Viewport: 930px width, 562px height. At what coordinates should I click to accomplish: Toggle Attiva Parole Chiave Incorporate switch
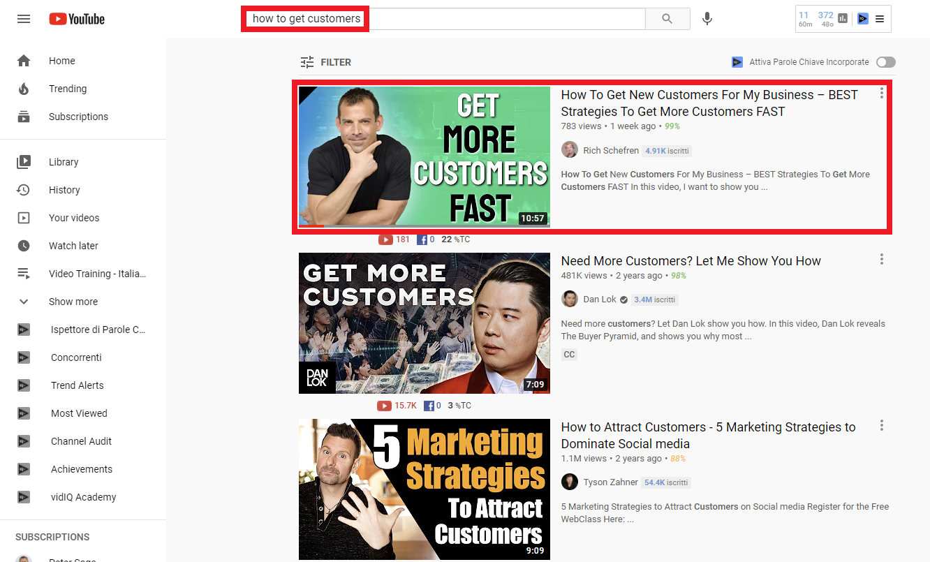[x=886, y=62]
